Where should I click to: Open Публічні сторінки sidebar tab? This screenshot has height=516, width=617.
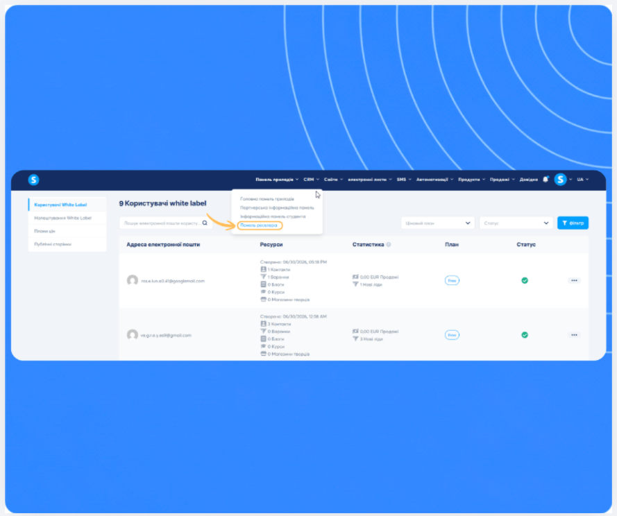[x=67, y=244]
